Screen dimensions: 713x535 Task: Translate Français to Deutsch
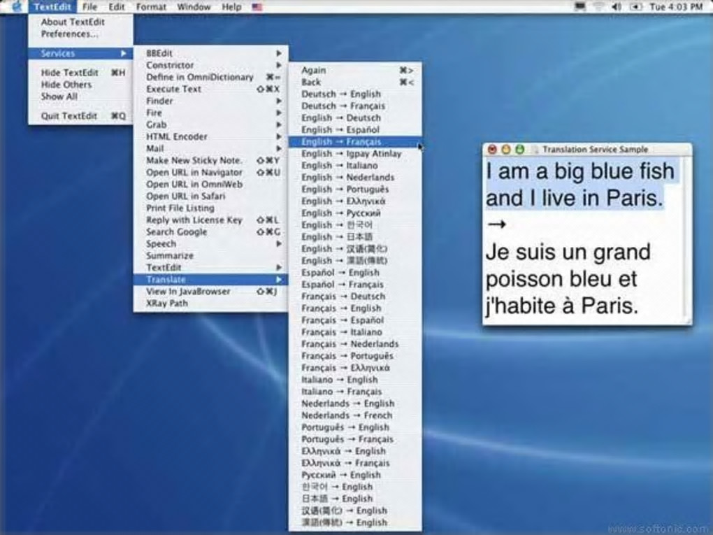[x=355, y=296]
